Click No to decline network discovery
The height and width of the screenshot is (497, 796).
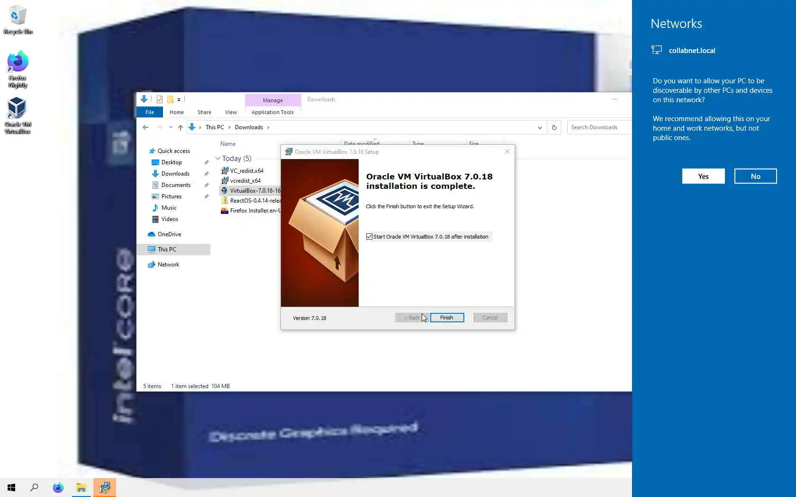(x=755, y=176)
